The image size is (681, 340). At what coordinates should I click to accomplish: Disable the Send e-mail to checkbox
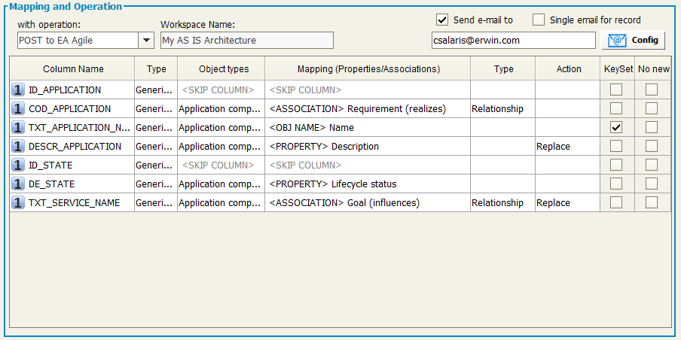pyautogui.click(x=442, y=20)
